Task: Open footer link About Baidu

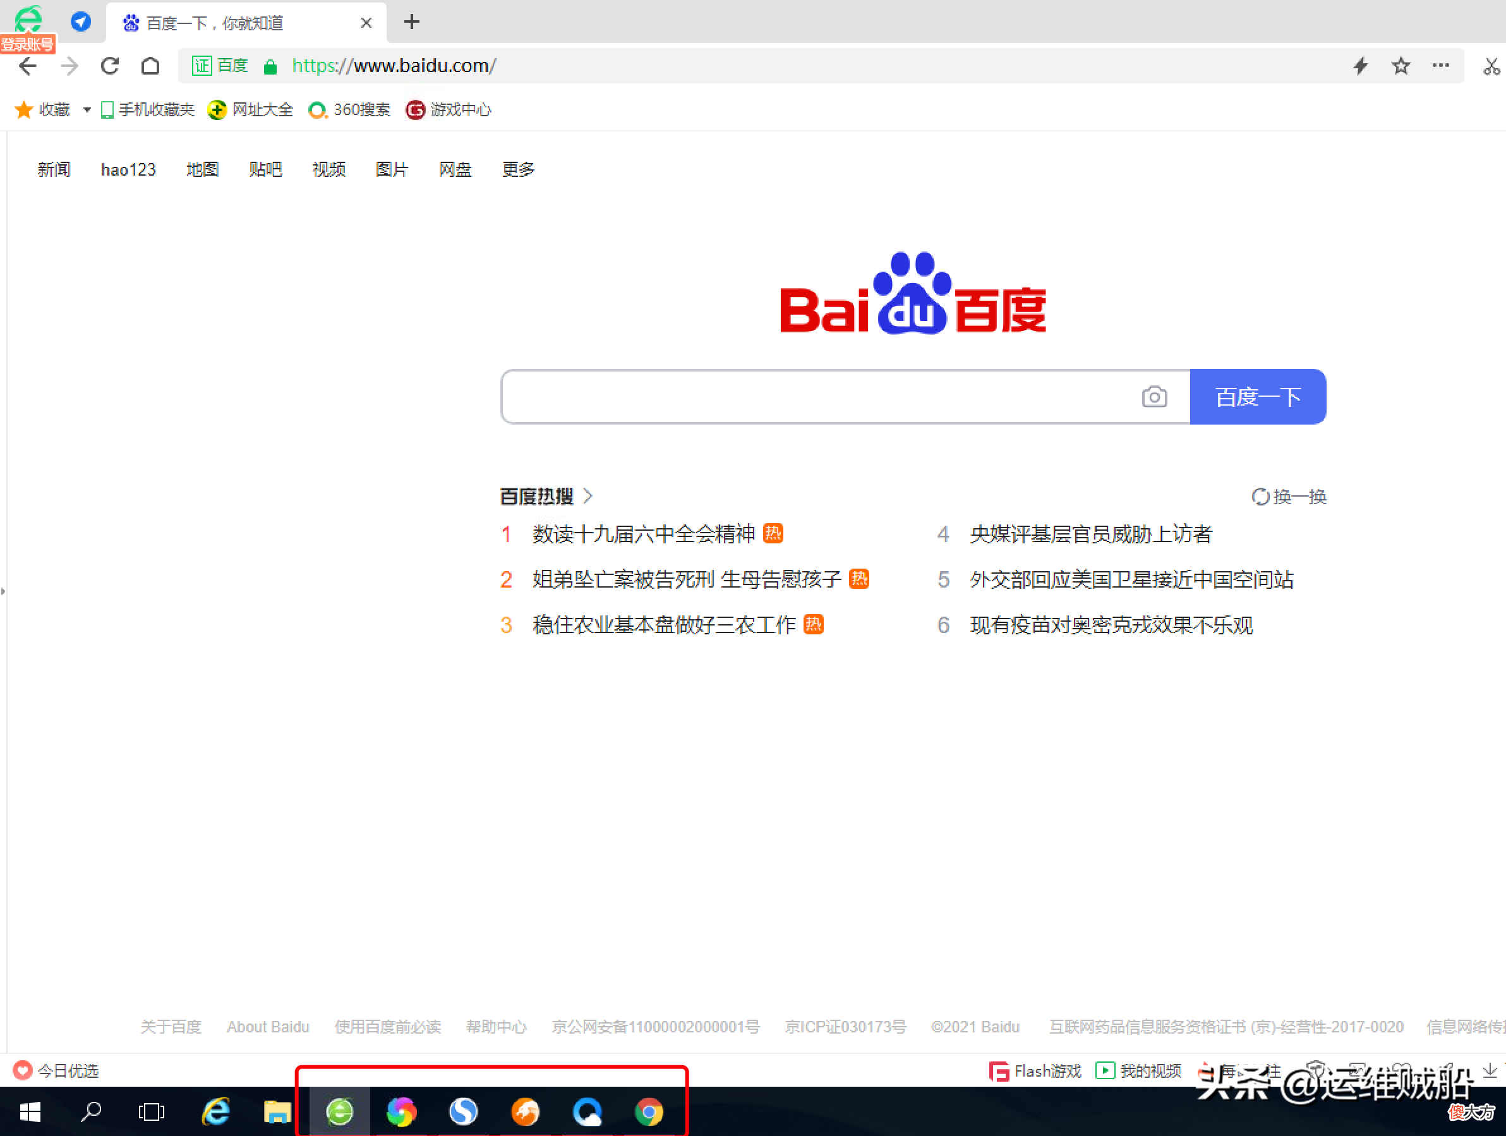Action: click(268, 1026)
